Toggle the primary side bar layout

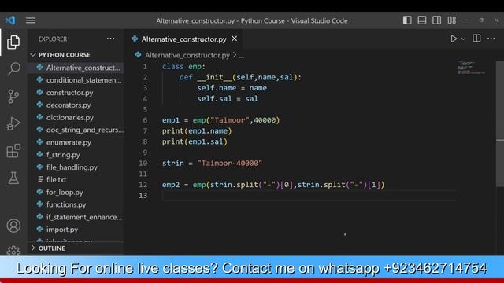coord(407,20)
